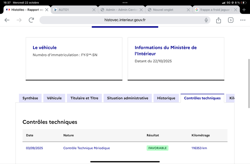
Task: Open the Titulaire et Titre tab
Action: 84,98
